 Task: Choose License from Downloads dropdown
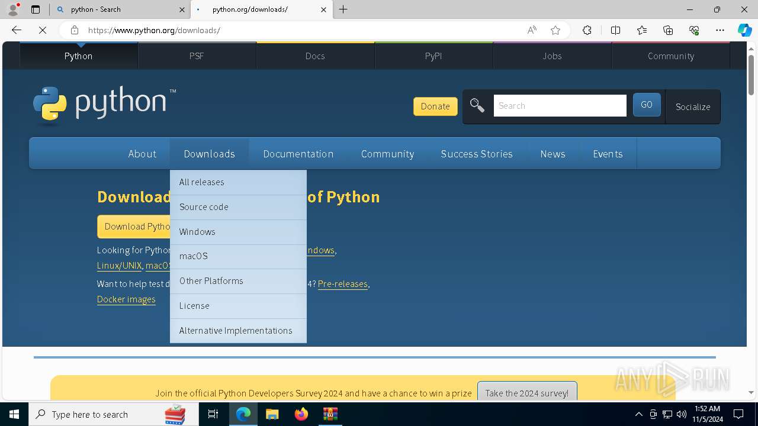[238, 306]
